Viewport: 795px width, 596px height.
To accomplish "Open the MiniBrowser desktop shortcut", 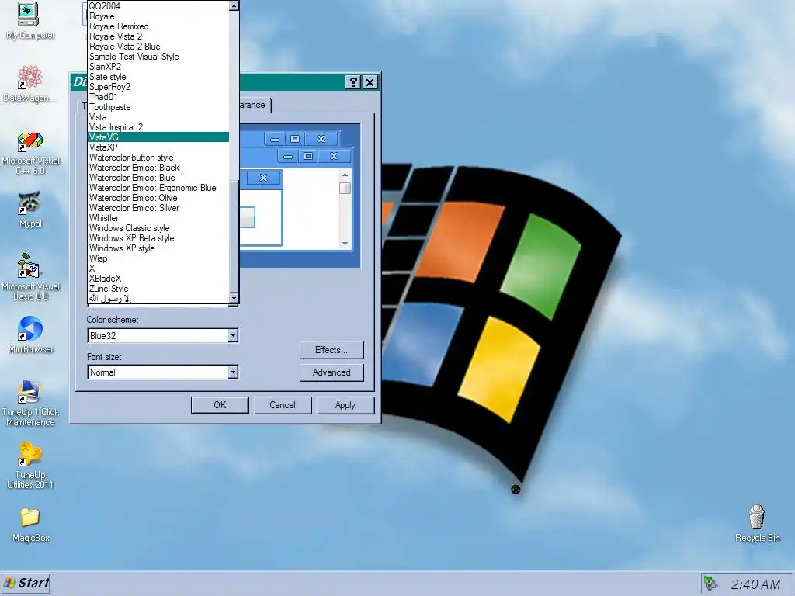I will click(x=30, y=334).
